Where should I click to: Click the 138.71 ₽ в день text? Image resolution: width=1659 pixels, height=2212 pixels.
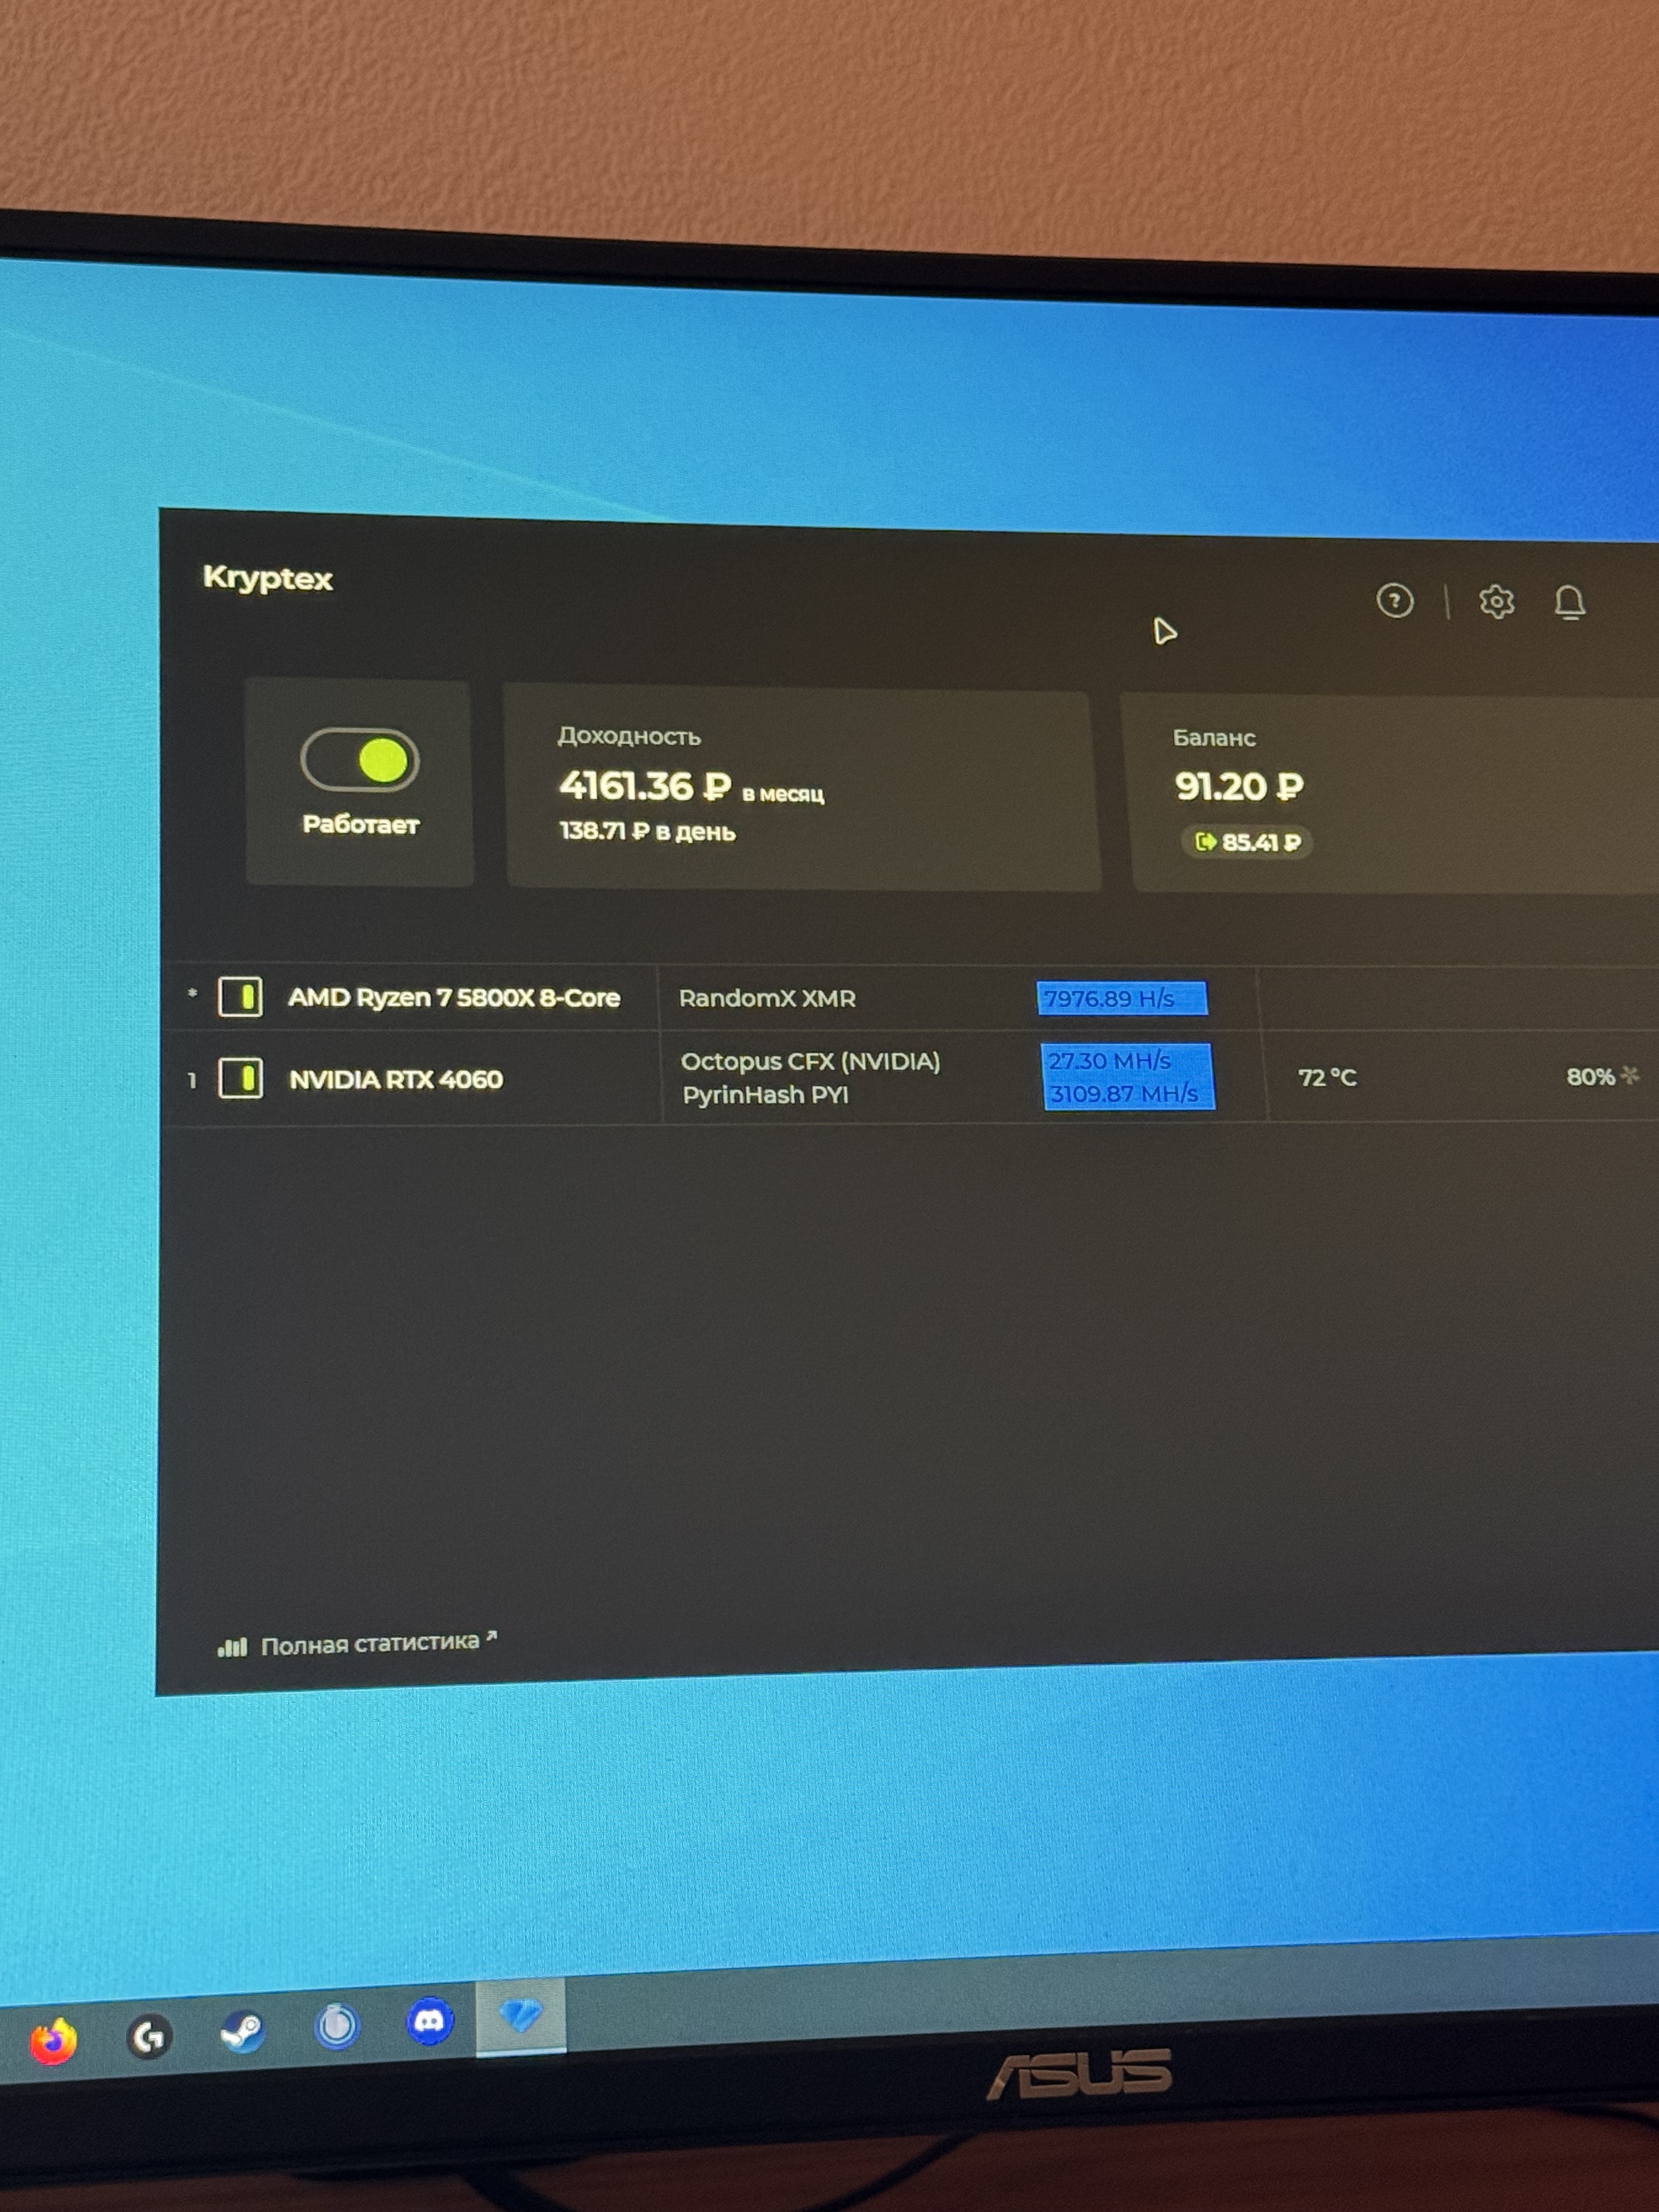[x=647, y=831]
